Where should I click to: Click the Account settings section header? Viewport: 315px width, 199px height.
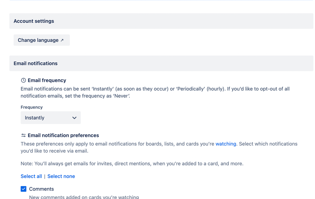(34, 21)
